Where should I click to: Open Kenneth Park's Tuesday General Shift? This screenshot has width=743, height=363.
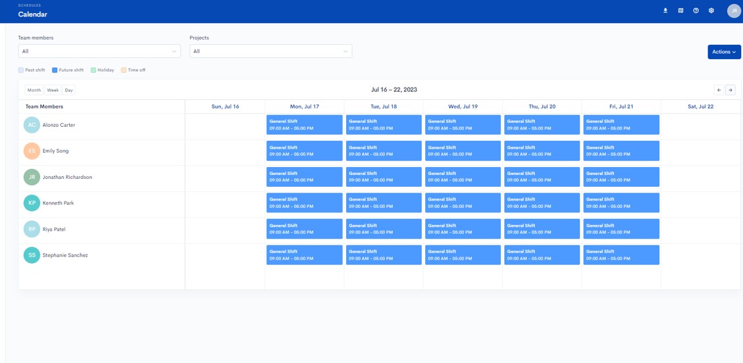pos(384,203)
